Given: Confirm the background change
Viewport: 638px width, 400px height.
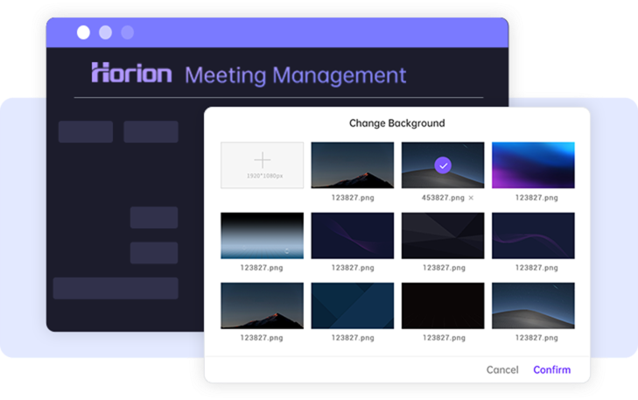Looking at the screenshot, I should click(551, 369).
